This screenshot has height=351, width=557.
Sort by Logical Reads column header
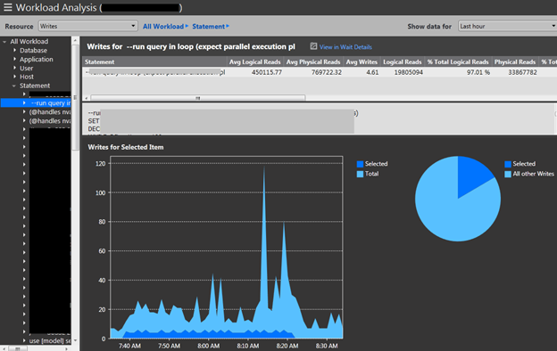pos(402,61)
